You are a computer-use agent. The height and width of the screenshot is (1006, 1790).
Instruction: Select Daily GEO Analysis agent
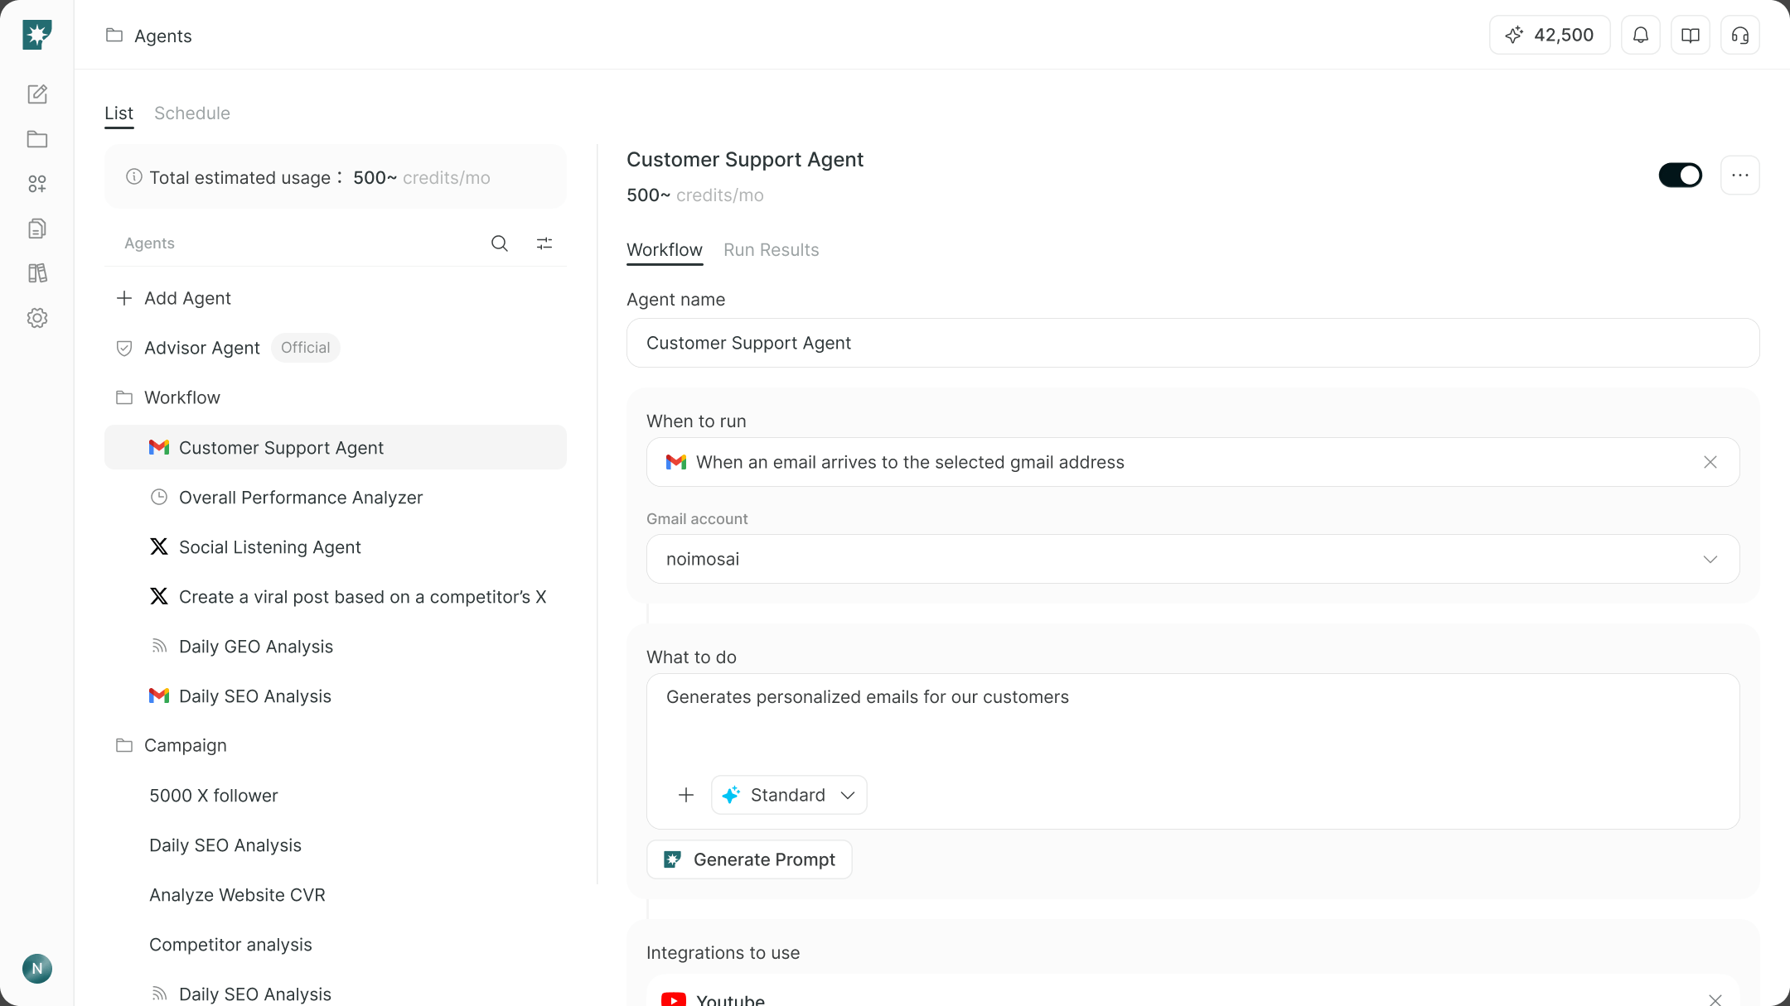click(x=336, y=646)
